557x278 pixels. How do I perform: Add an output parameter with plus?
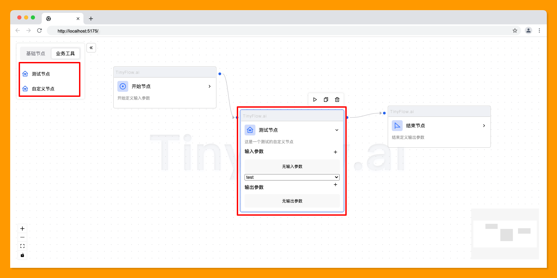point(335,185)
